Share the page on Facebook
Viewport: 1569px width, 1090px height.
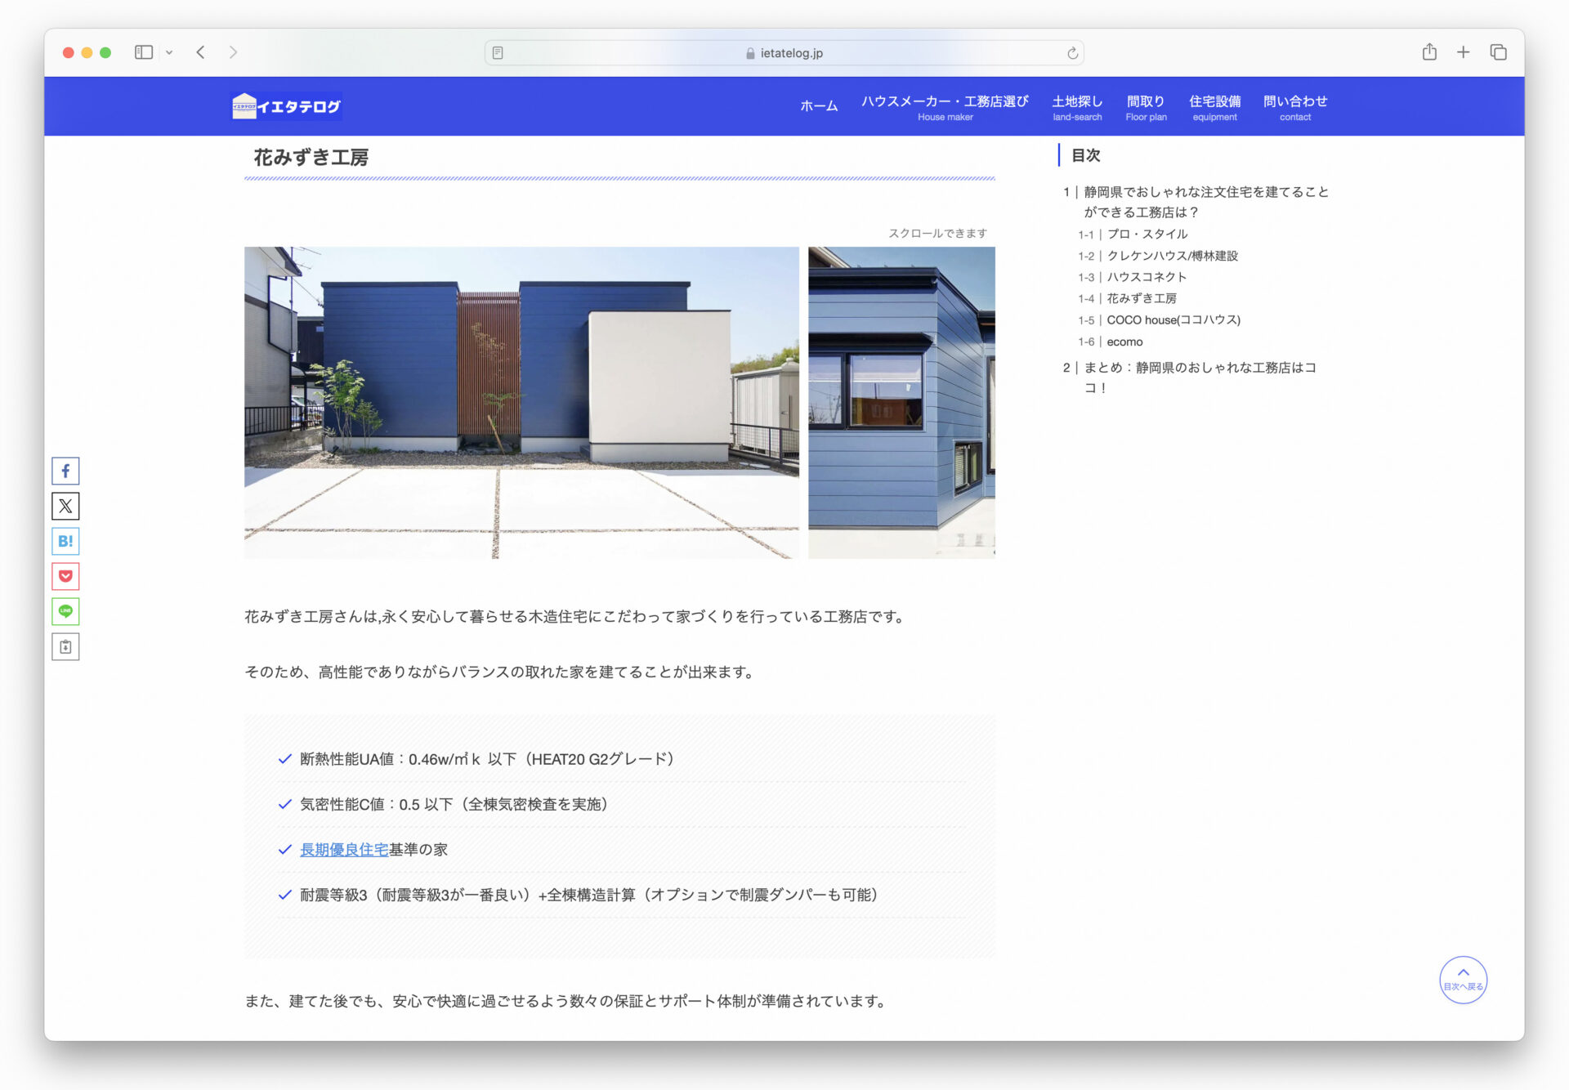click(65, 471)
